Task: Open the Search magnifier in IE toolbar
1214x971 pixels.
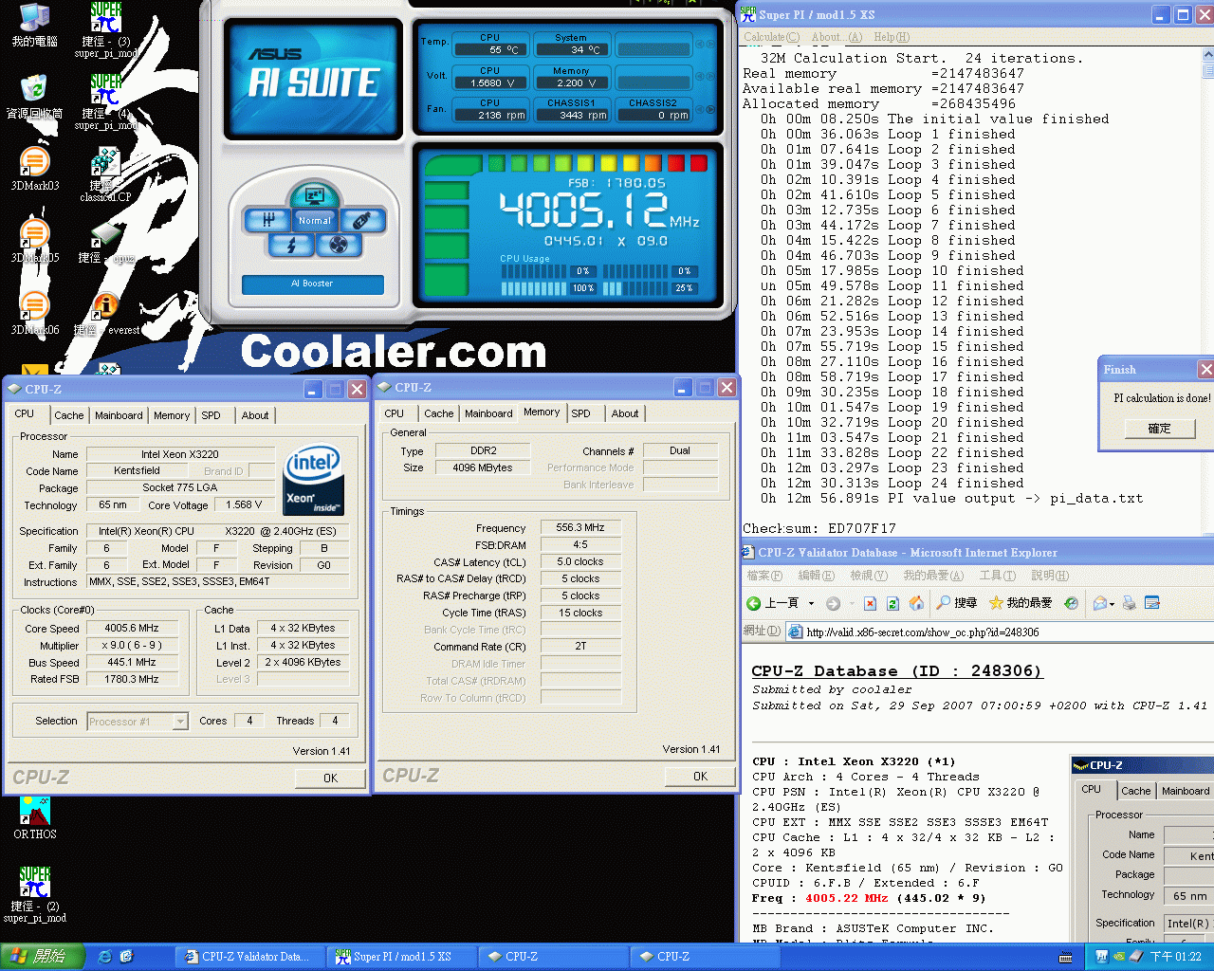Action: pos(956,603)
